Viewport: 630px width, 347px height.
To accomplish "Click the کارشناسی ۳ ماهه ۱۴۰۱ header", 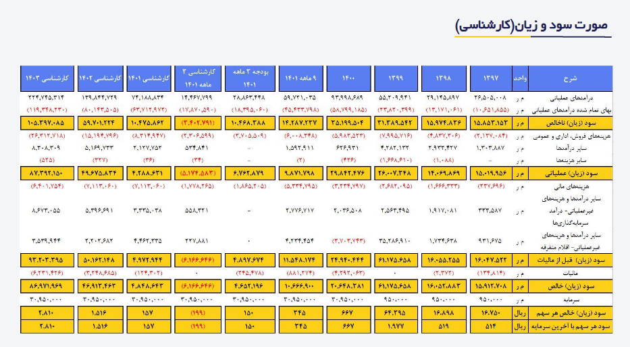I will point(198,78).
